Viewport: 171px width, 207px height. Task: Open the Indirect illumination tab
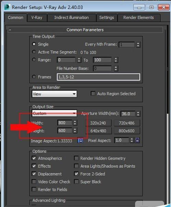pos(71,18)
